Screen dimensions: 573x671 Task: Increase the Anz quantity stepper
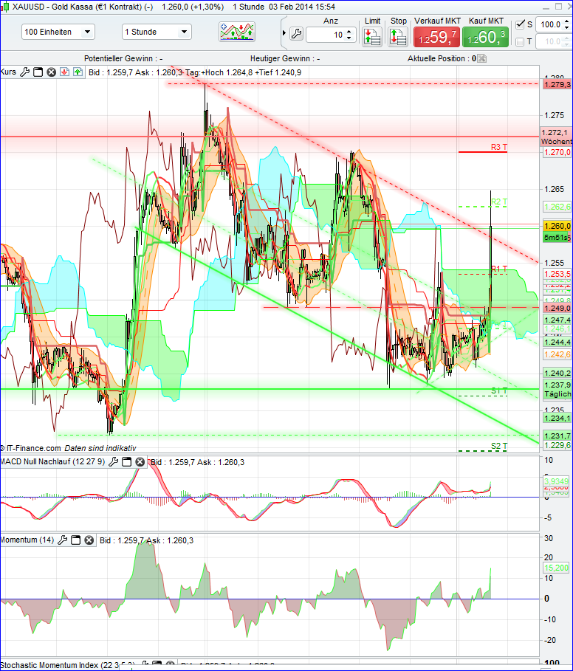pos(349,31)
